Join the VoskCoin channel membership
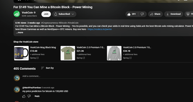 click(x=46, y=14)
